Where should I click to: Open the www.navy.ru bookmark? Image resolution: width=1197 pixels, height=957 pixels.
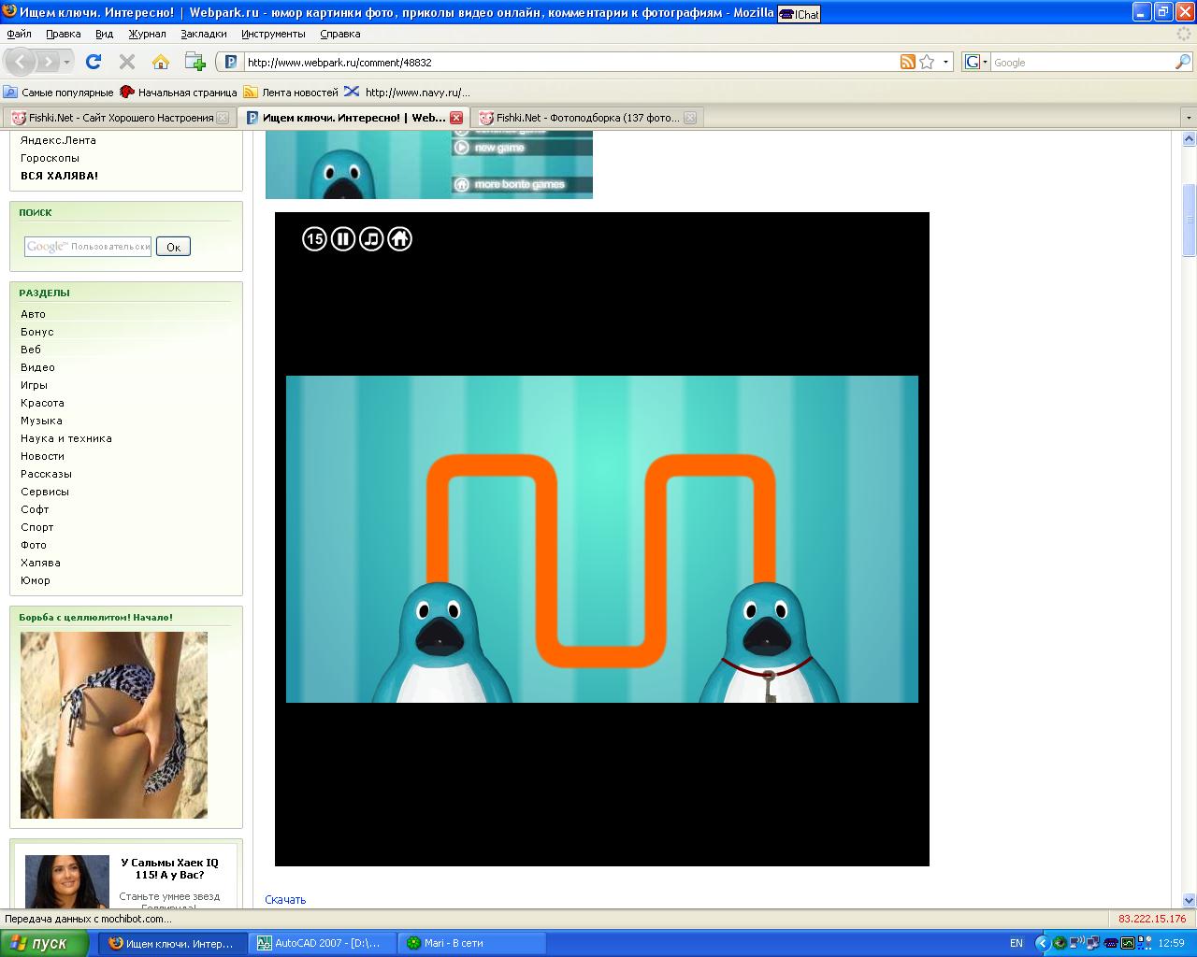407,92
